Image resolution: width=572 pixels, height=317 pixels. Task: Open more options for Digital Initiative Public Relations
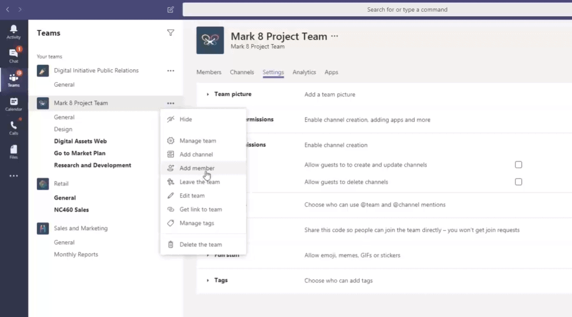pyautogui.click(x=171, y=71)
